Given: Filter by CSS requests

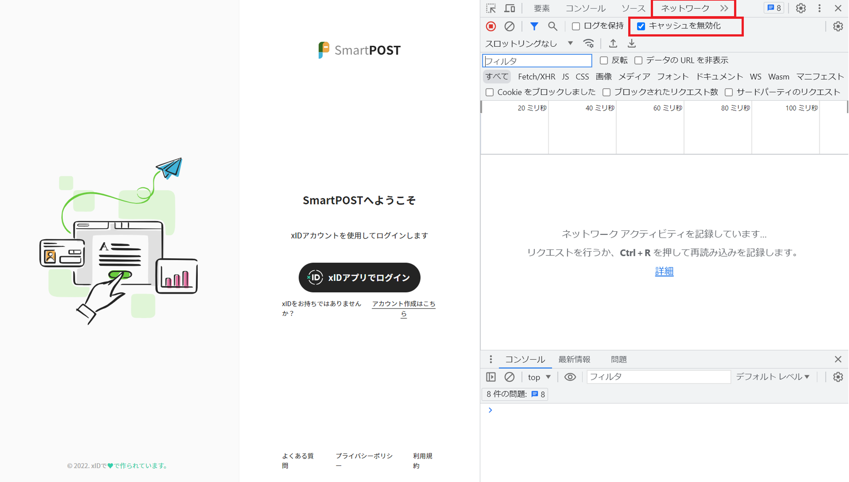Looking at the screenshot, I should pyautogui.click(x=582, y=76).
